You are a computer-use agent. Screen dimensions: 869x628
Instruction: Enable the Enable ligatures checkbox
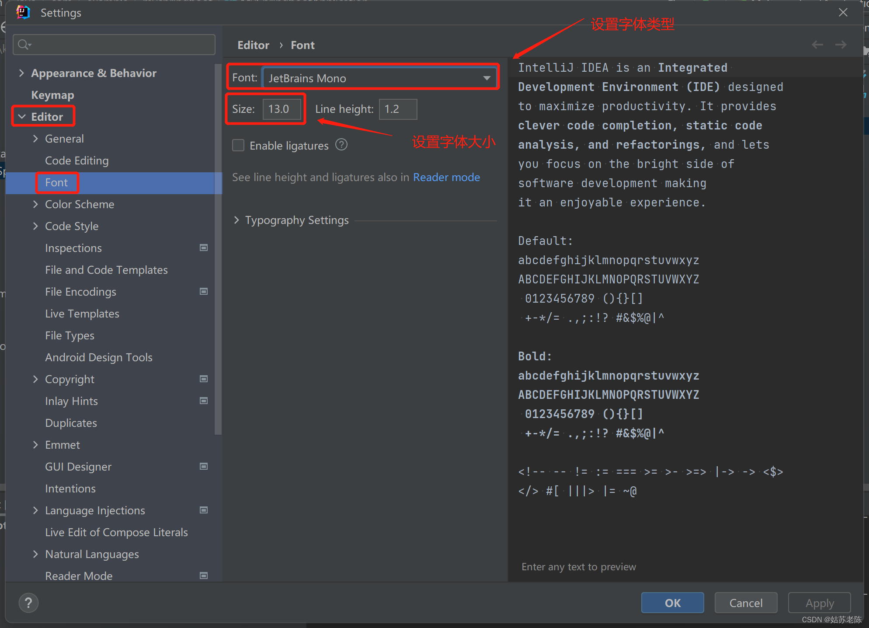(x=237, y=144)
